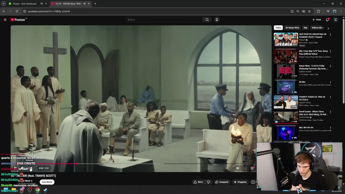Reload the page
Viewport: 345px width, 194px height.
tap(17, 11)
